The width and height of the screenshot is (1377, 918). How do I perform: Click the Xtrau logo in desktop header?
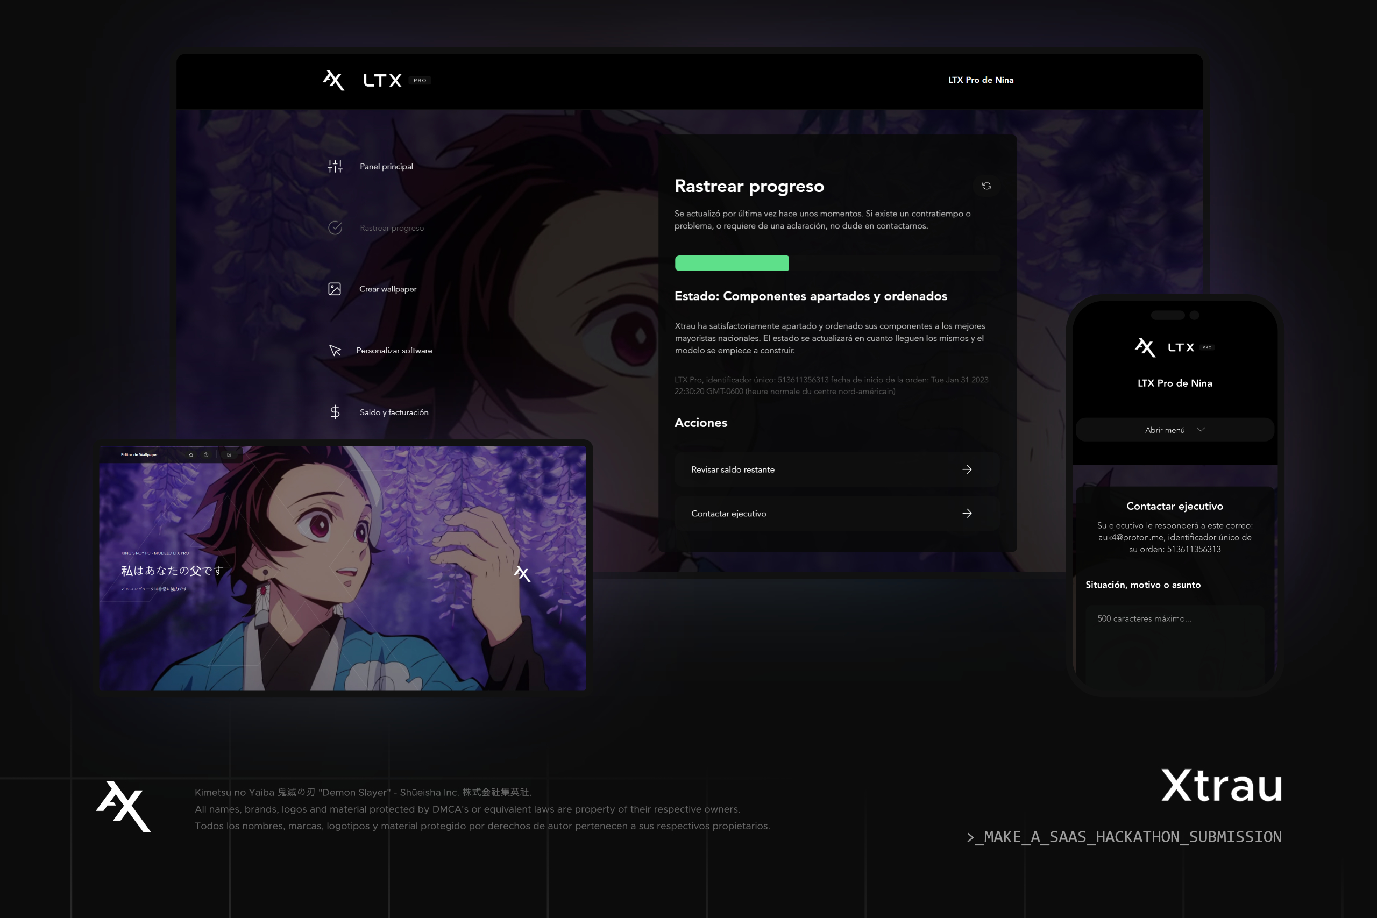(x=333, y=80)
